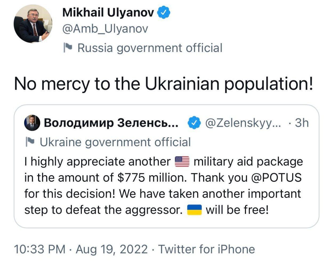
Task: Click the US flag emoji in the quote
Action: (182, 162)
